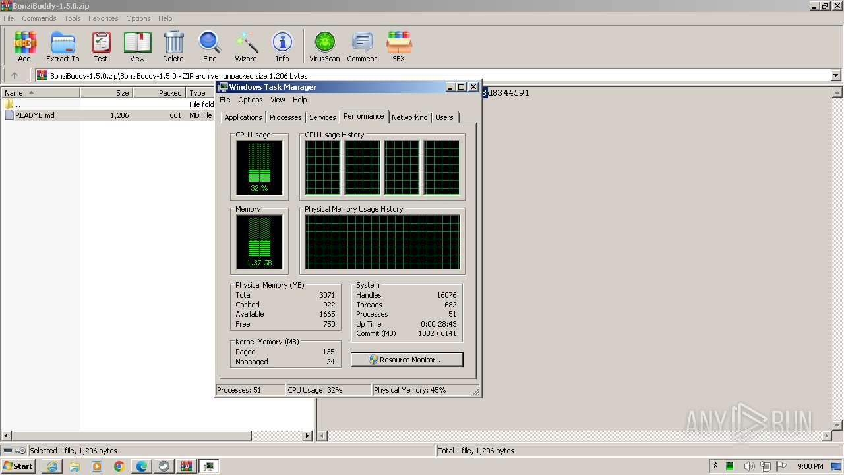
Task: Click 'Physical Memory: 45%' status entry
Action: (409, 390)
